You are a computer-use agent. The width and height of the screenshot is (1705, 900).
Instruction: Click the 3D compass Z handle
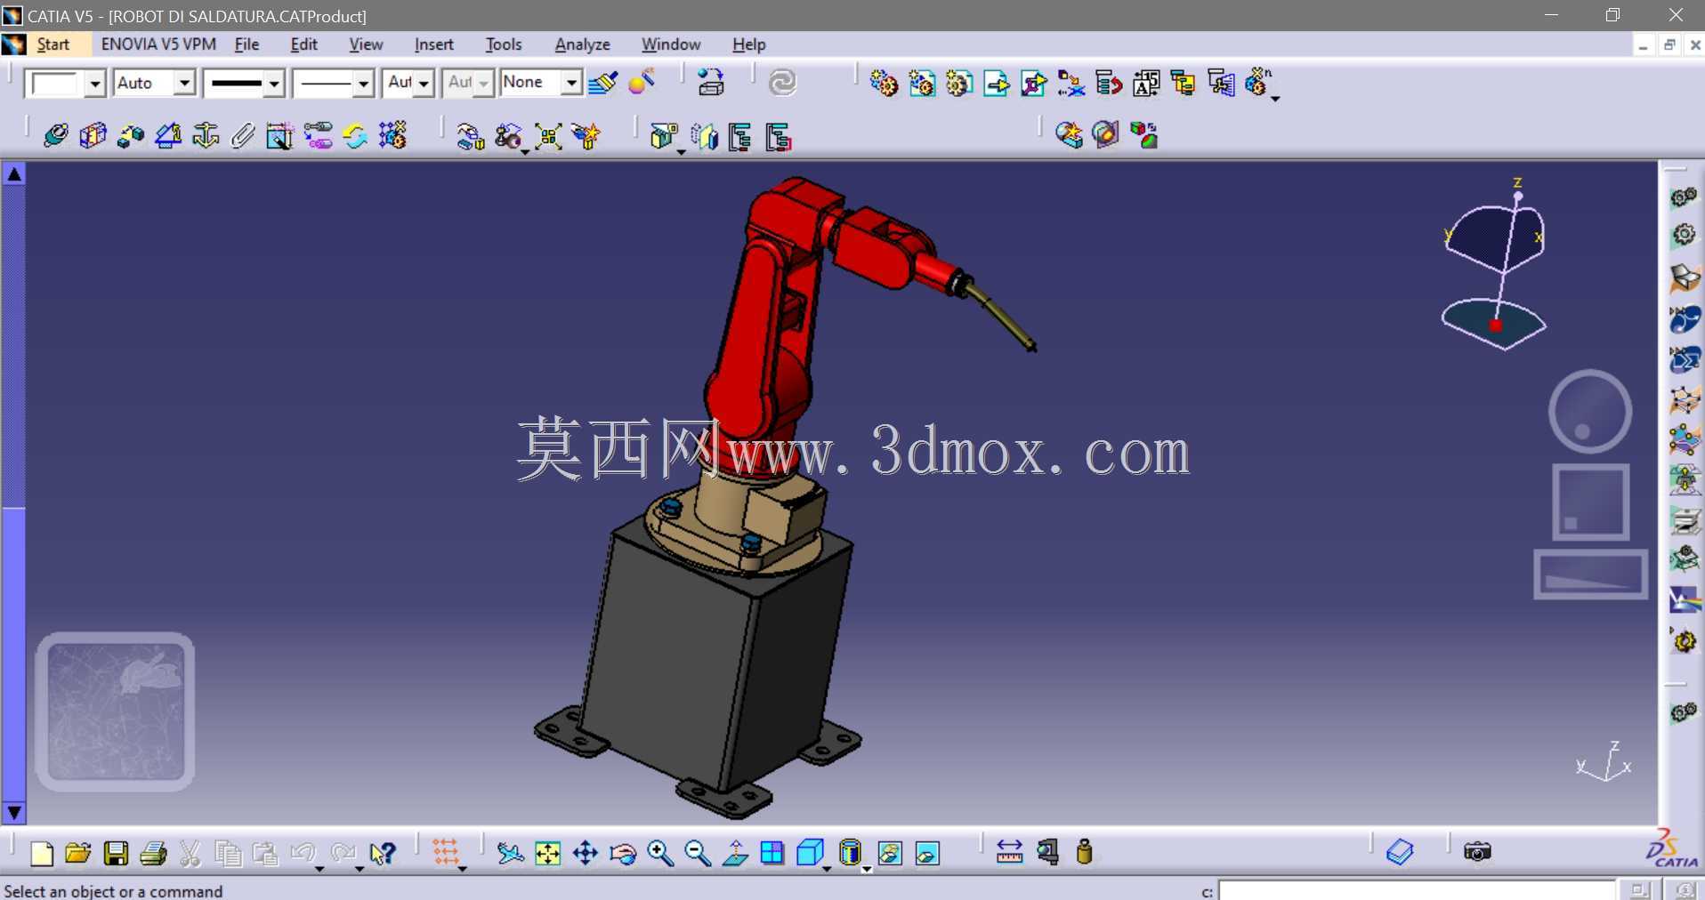(x=1518, y=195)
